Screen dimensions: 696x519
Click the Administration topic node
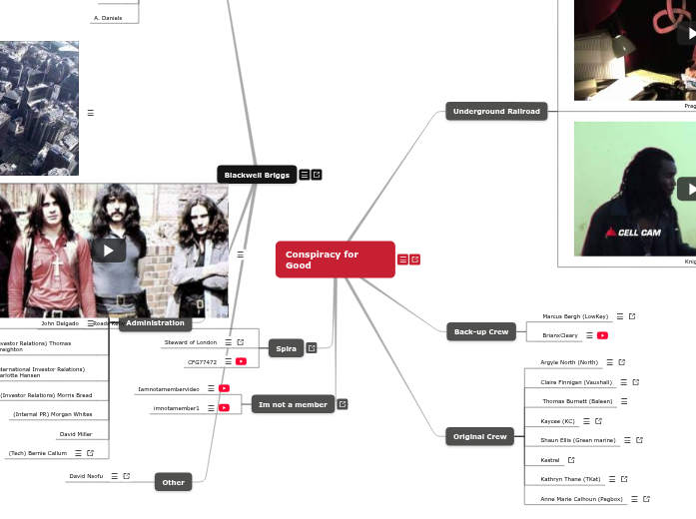point(155,322)
